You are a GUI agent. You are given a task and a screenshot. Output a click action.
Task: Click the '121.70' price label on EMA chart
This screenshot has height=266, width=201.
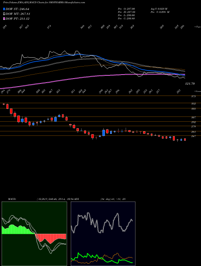[x=190, y=84]
